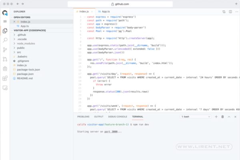Click the github.com browser address bar
Screen dimensions: 240x160
tap(120, 4)
